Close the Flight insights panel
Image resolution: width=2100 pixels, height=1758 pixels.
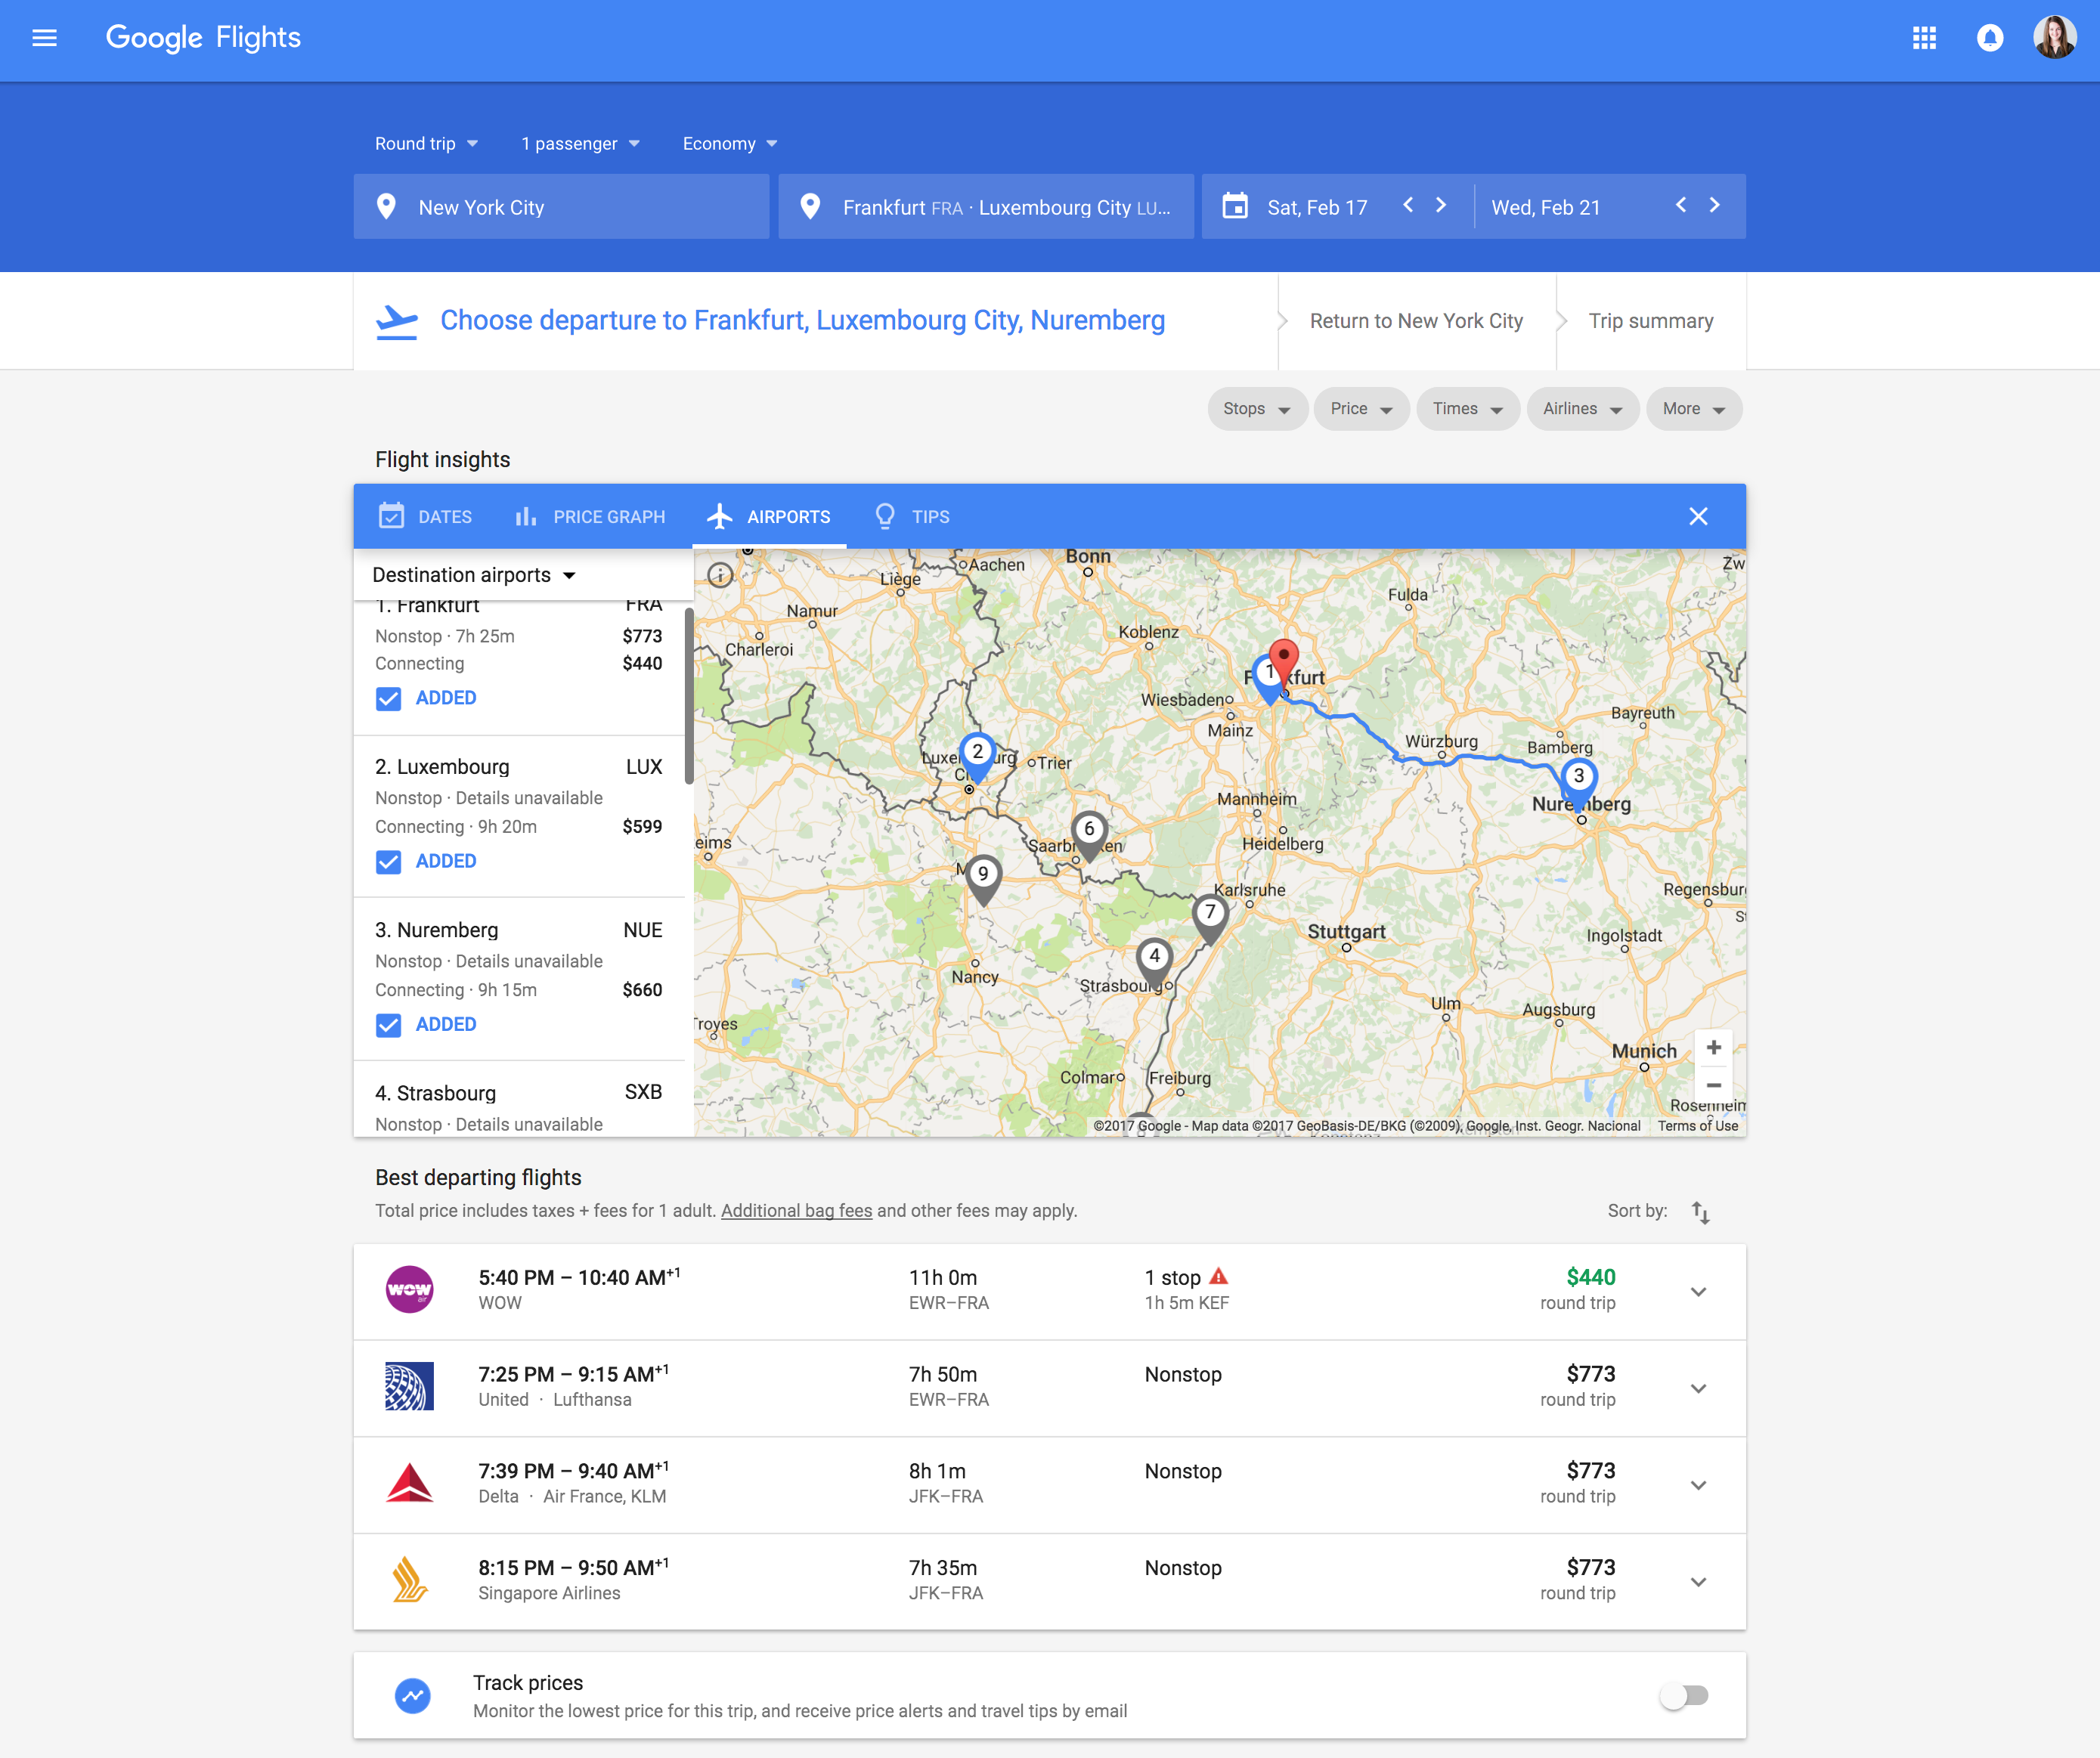[x=1698, y=517]
